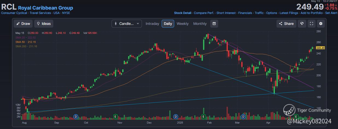The height and width of the screenshot is (129, 338).
Task: Open the calendar date range picker
Action: (x=214, y=24)
